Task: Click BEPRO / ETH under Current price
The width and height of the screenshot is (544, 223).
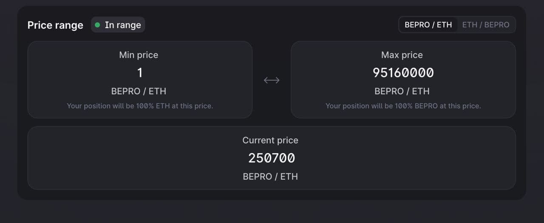Action: [270, 176]
